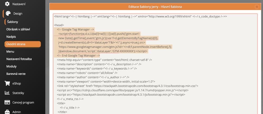Click the Statistiky bar chart icon
Image resolution: width=263 pixels, height=114 pixels.
click(x=7, y=93)
